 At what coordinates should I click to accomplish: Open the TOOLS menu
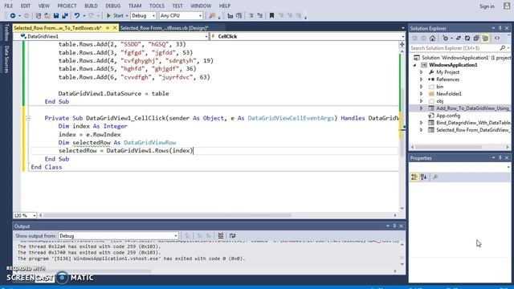tap(157, 6)
